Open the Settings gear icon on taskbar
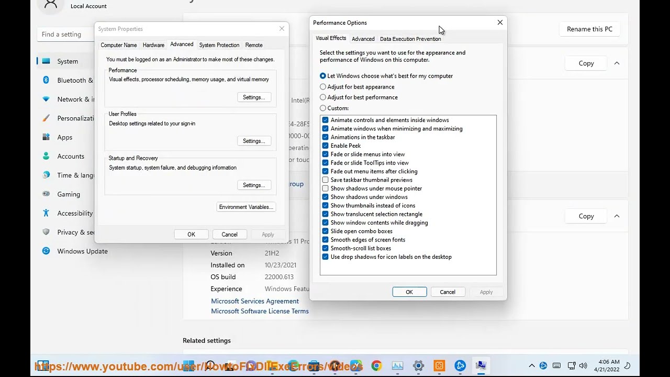 pyautogui.click(x=418, y=365)
